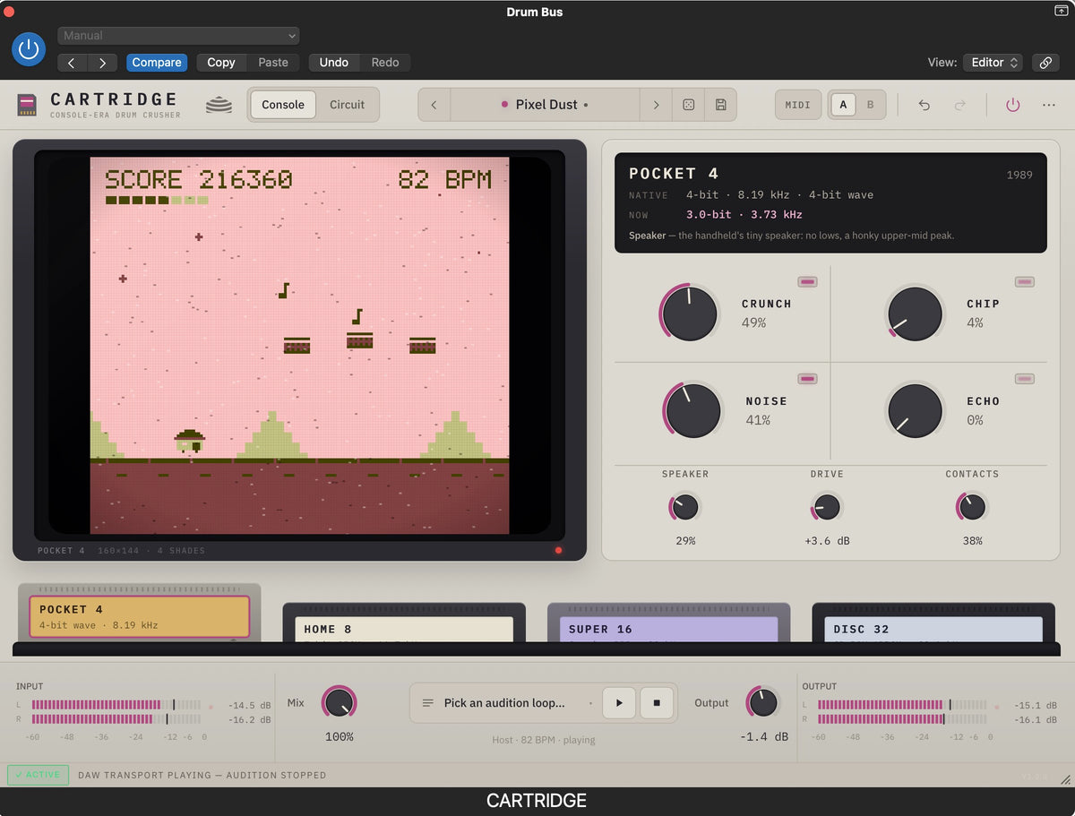This screenshot has width=1075, height=816.
Task: Open the View Editor dropdown
Action: tap(993, 63)
